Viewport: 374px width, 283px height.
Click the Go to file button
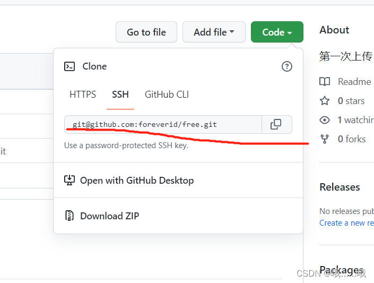[x=146, y=32]
